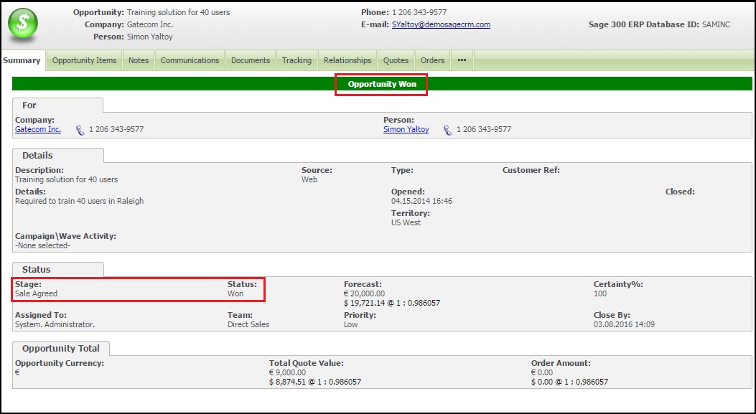
Task: Click converted quote value '$ 8,874.51 @ 1 : 0.986057'
Action: [315, 382]
